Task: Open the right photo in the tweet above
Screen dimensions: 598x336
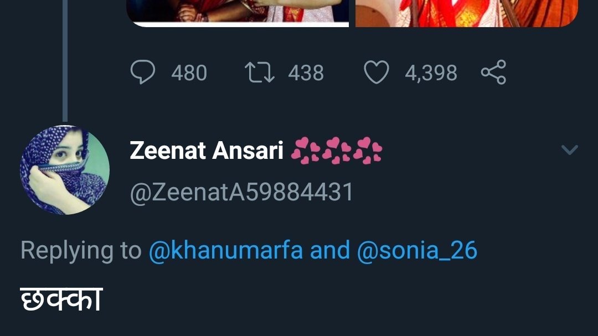Action: (x=466, y=12)
